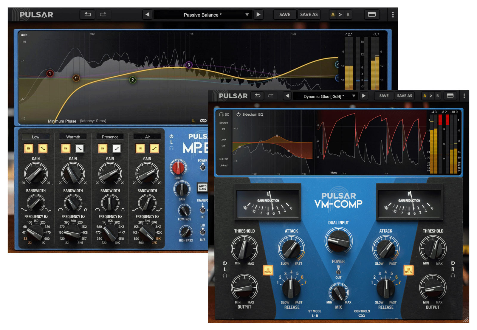The height and width of the screenshot is (330, 477).
Task: Enable the IN button on the Warmth band
Action: click(66, 148)
